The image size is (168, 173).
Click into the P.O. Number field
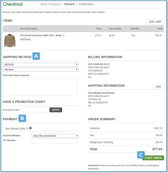55,141
